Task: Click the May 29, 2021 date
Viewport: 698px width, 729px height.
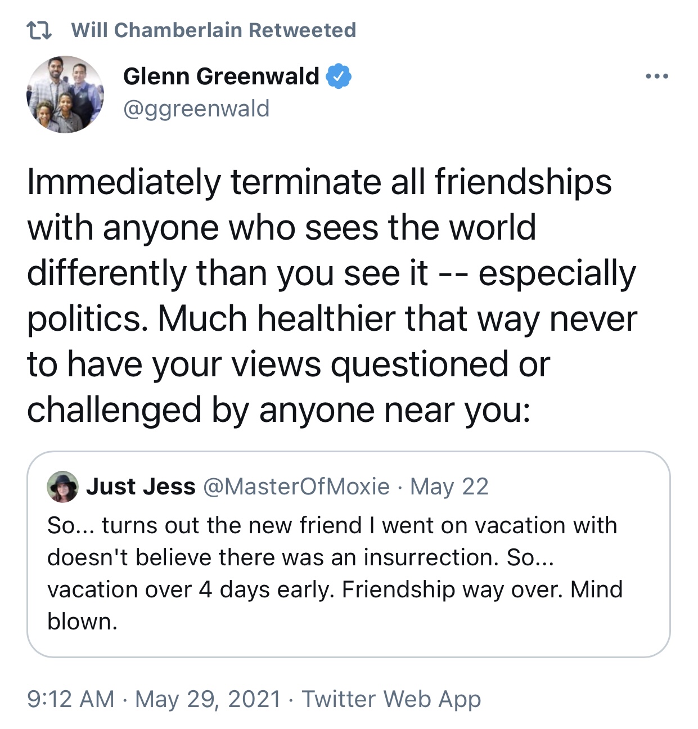Action: tap(208, 699)
